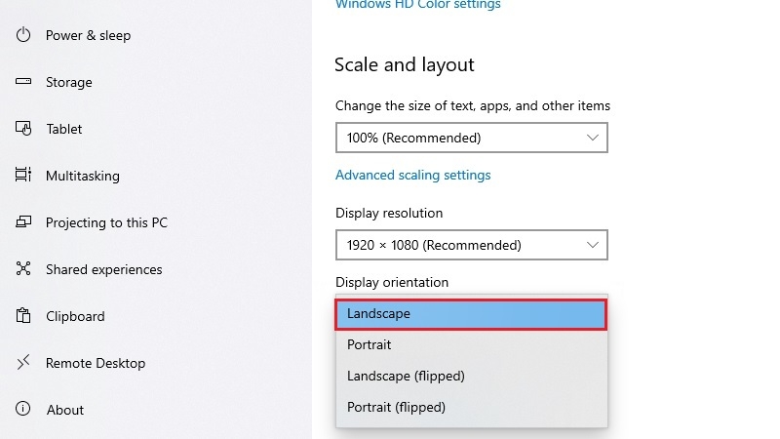Screen dimensions: 780x439
Task: Click the scale dropdown chevron arrow
Action: tap(593, 138)
